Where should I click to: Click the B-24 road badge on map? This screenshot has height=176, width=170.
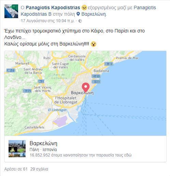(x=27, y=91)
